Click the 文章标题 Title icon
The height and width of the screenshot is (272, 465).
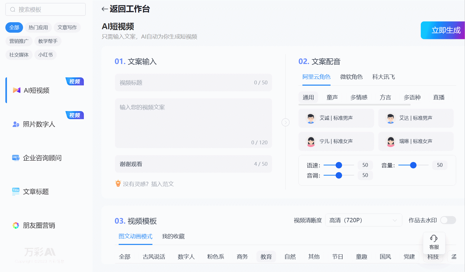click(16, 192)
